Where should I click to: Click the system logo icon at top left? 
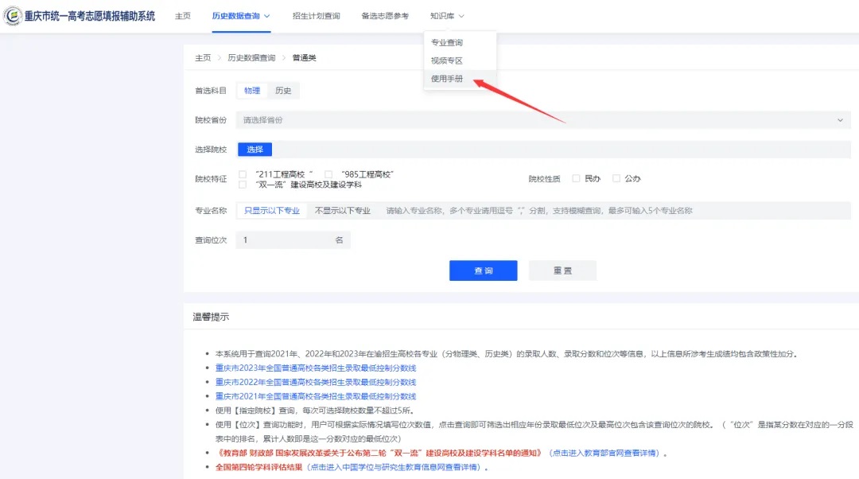click(12, 16)
